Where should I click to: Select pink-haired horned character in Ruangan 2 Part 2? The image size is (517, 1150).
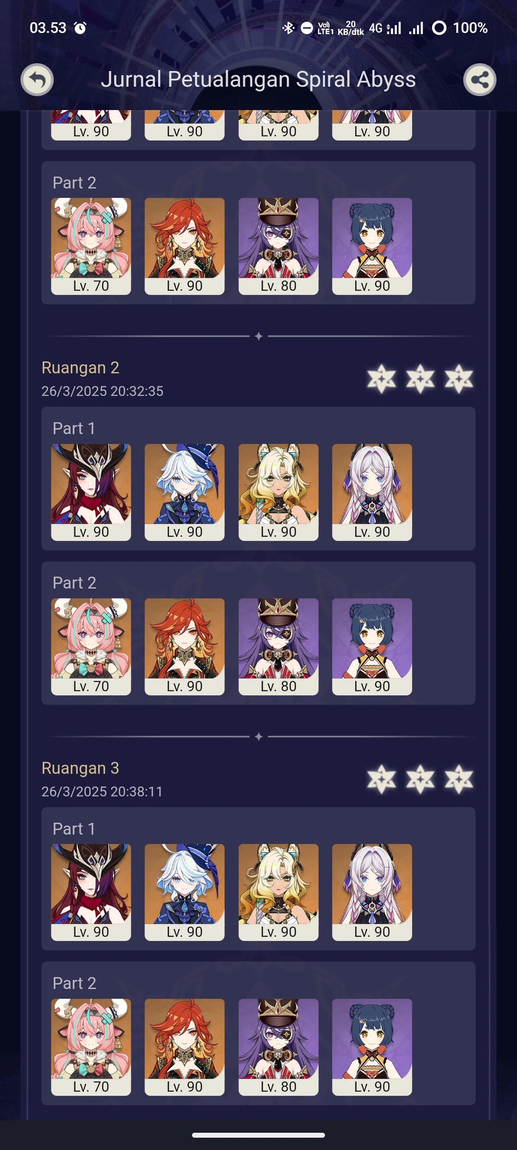91,646
